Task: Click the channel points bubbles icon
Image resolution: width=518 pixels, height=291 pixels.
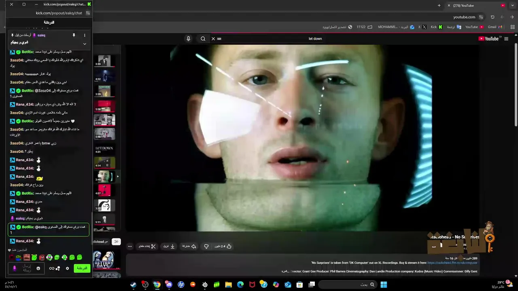Action: (x=58, y=268)
